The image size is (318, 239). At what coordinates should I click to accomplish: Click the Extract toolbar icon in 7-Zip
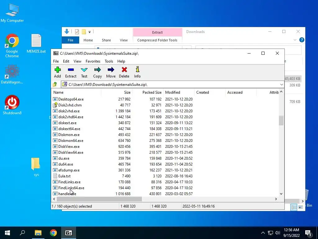(x=70, y=72)
